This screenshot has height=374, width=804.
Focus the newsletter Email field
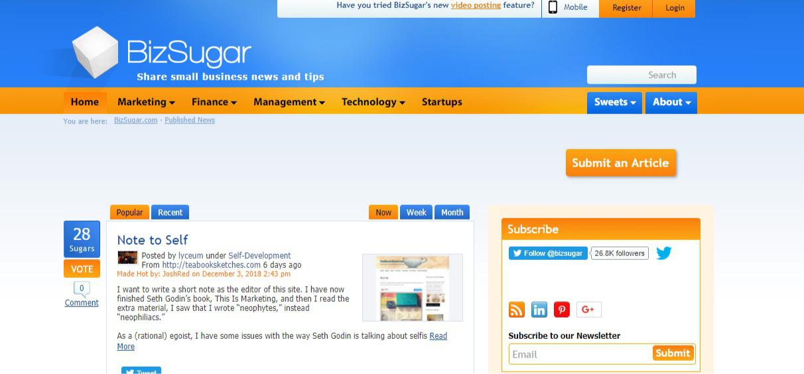580,354
